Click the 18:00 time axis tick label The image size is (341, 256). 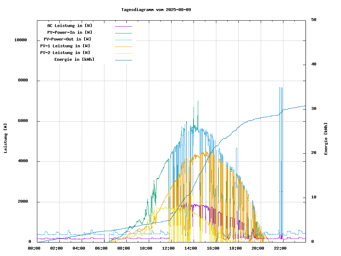coord(236,248)
